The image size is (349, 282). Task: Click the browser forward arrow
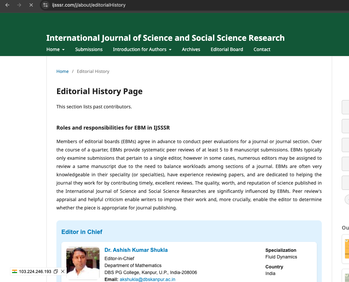pos(19,5)
